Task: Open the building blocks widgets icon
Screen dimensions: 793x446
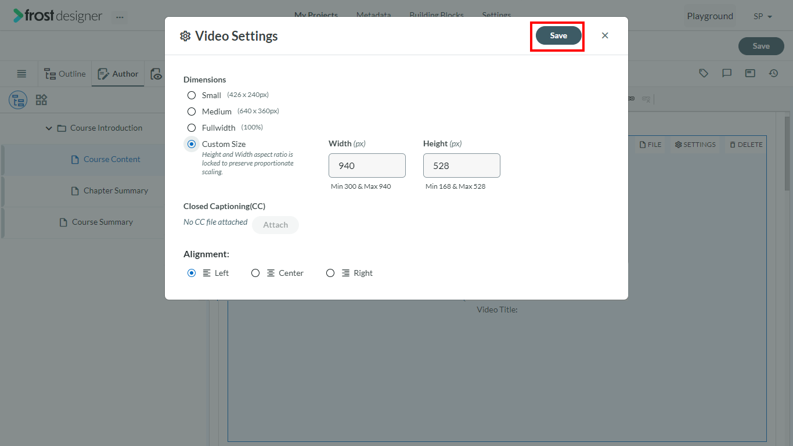Action: tap(41, 100)
